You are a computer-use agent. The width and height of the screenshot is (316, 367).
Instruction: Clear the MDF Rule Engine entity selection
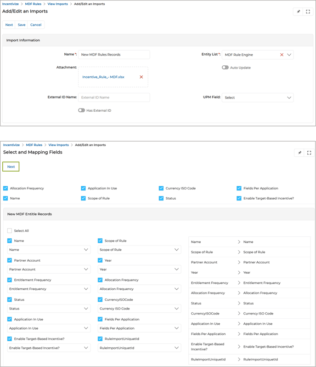282,55
